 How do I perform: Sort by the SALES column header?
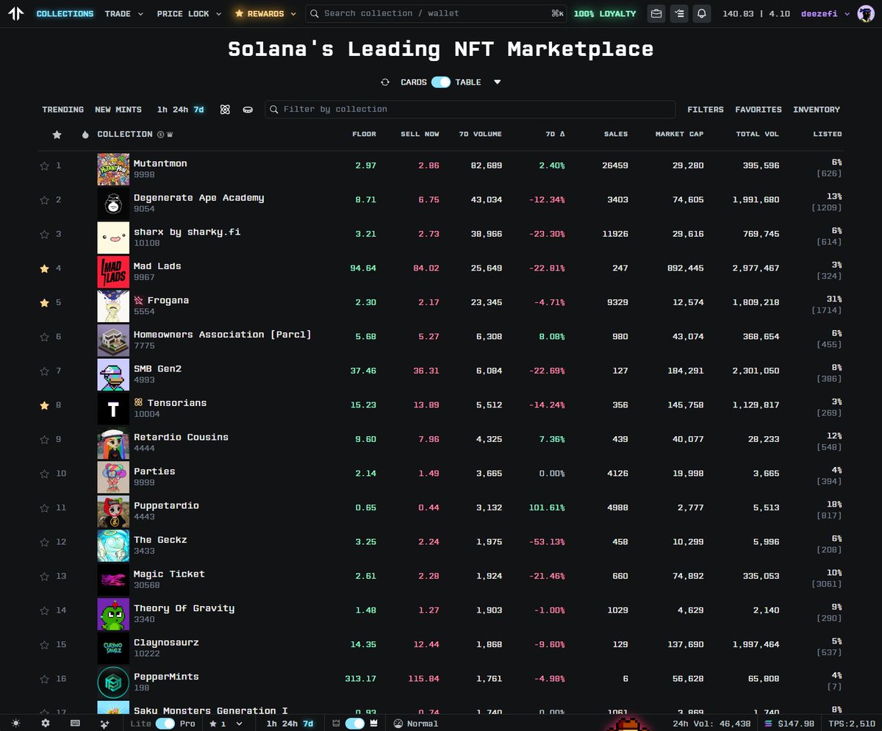pos(616,135)
